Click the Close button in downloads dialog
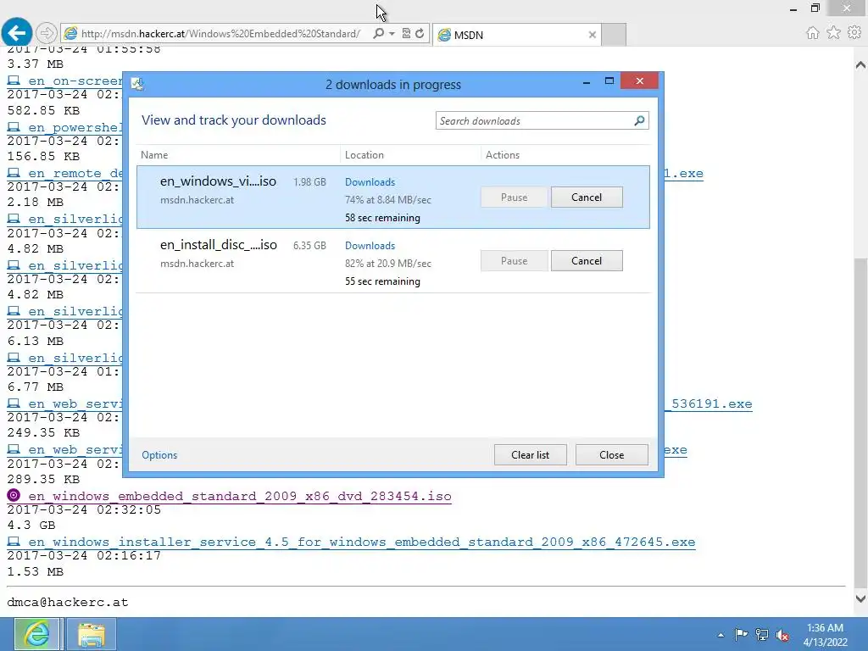The width and height of the screenshot is (868, 651). (x=612, y=455)
